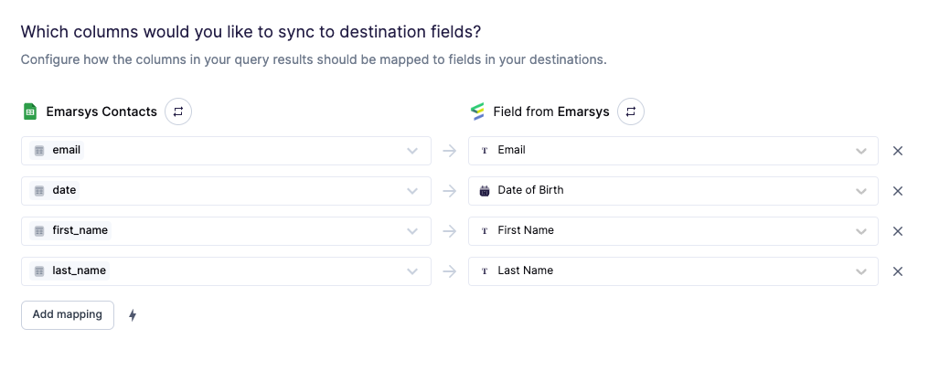Click the arrow between last_name and Last Name
This screenshot has height=371, width=950.
coord(450,271)
